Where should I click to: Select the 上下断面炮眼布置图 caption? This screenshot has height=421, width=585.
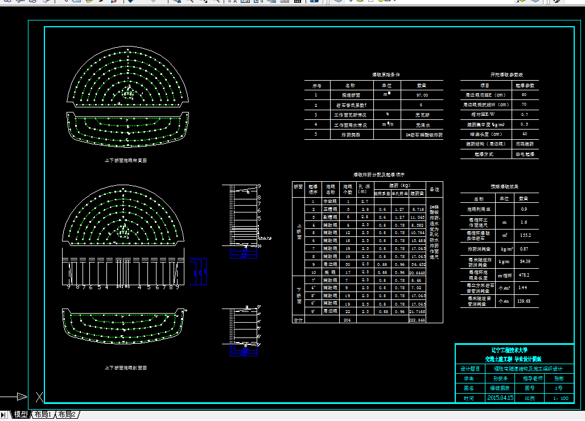(x=126, y=160)
